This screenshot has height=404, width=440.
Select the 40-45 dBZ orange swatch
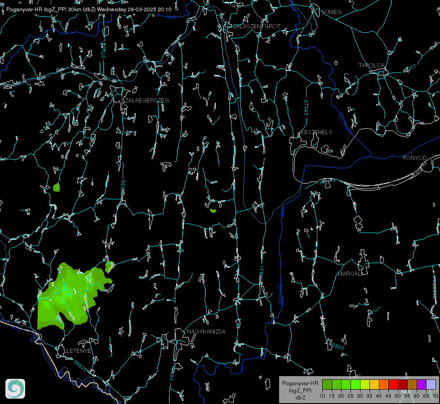(384, 384)
